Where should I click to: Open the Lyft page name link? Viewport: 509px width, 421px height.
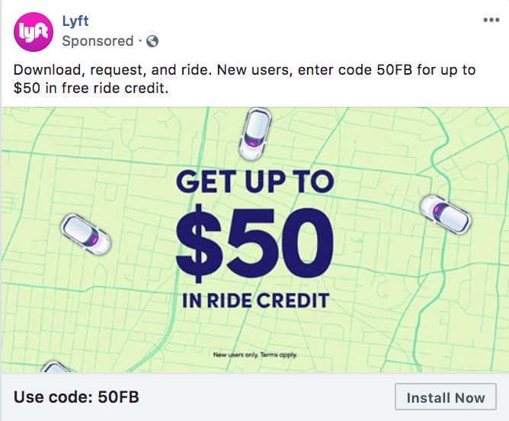point(75,21)
